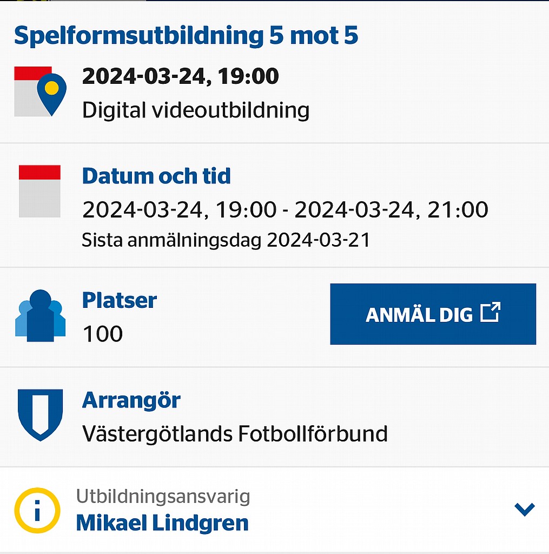Click the bold 2024-03-24, 19:00 date
Screen dimensions: 549x554
[181, 76]
